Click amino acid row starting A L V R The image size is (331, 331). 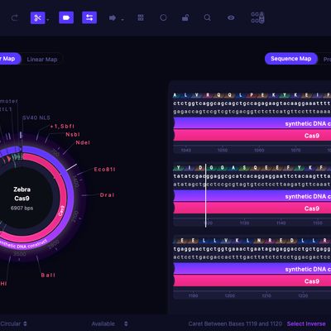point(252,95)
